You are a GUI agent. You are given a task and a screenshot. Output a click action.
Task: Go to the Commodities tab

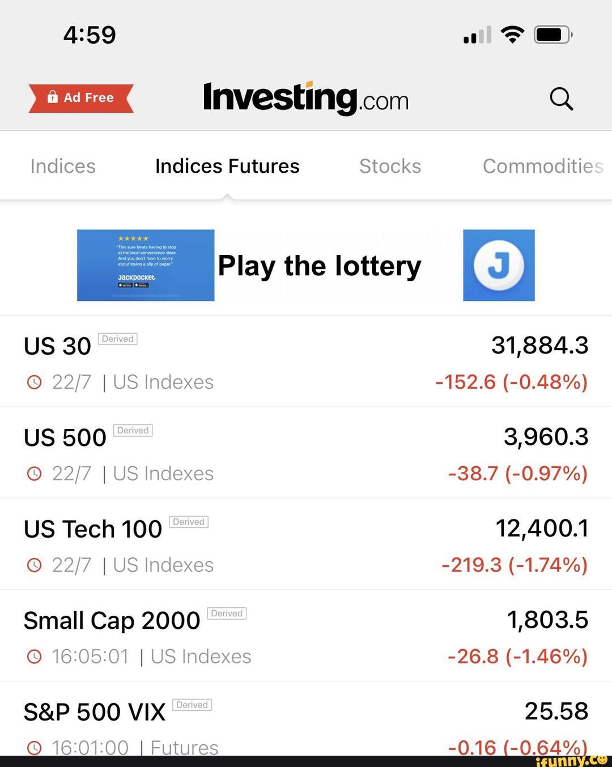[542, 166]
